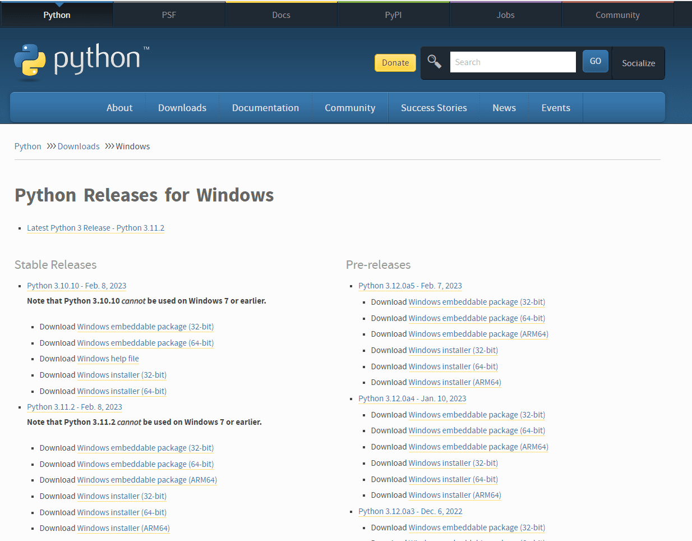Click the Python 3.11.2 Windows 7 note
The image size is (692, 541).
coord(144,422)
